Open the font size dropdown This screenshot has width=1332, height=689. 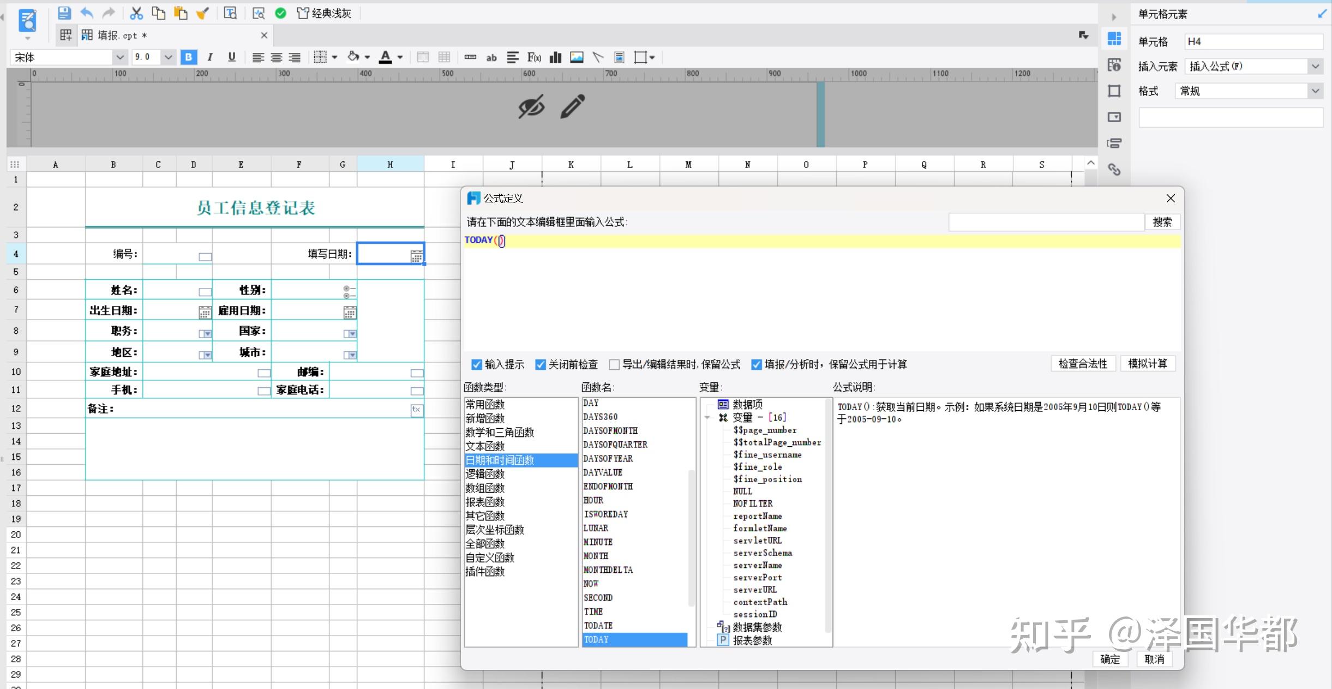[x=169, y=57]
